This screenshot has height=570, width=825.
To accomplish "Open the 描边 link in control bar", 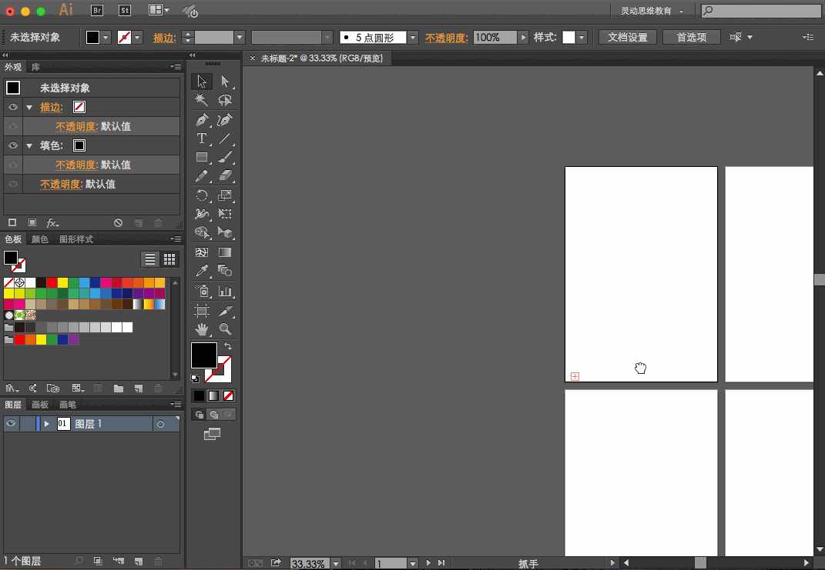I will (x=164, y=38).
